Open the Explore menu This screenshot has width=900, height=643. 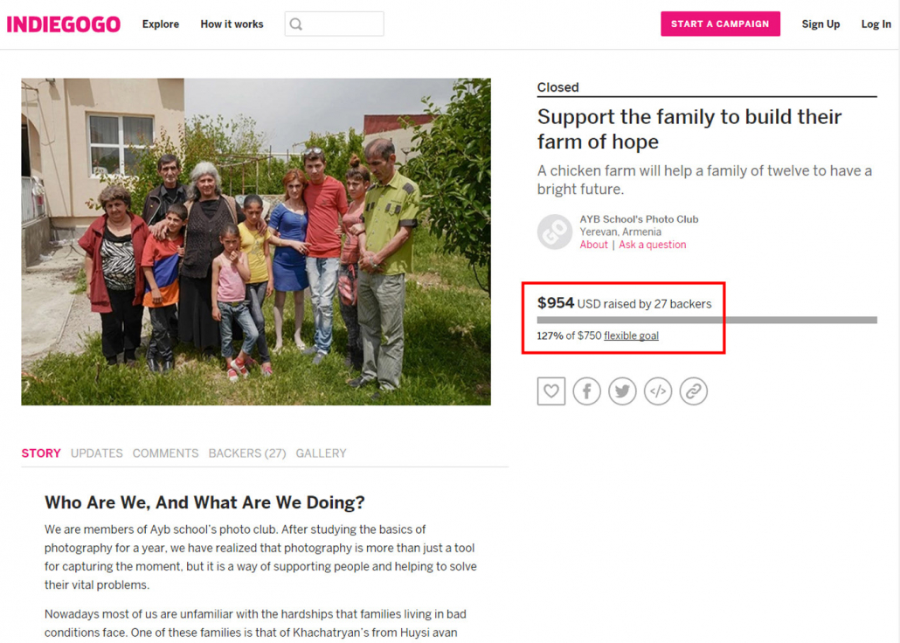pos(161,24)
